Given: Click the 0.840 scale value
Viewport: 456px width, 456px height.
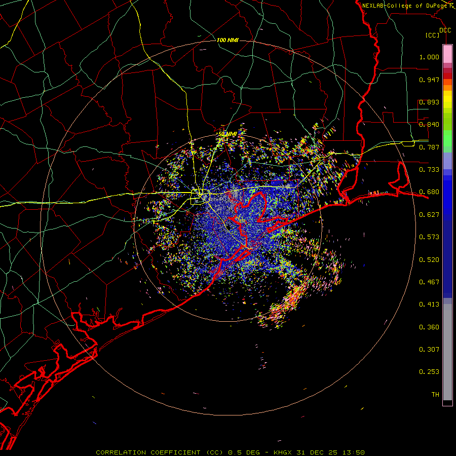Looking at the screenshot, I should click(x=429, y=125).
